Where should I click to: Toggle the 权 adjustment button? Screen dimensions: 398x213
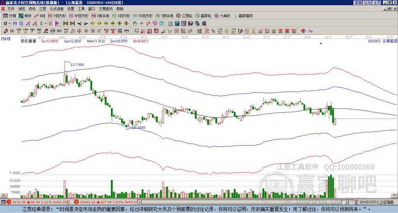[x=51, y=24]
